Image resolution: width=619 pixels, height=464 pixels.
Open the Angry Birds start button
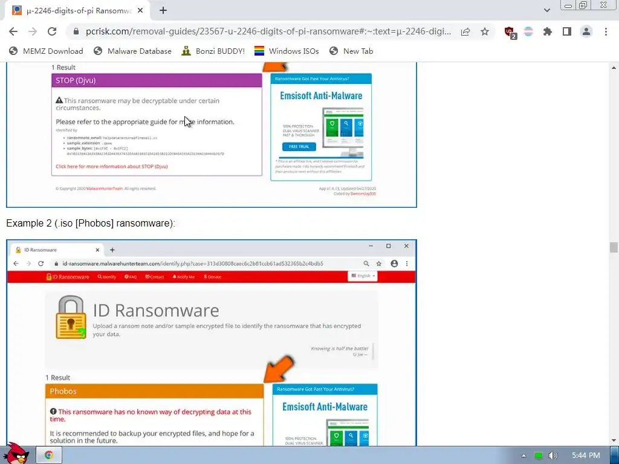16,454
